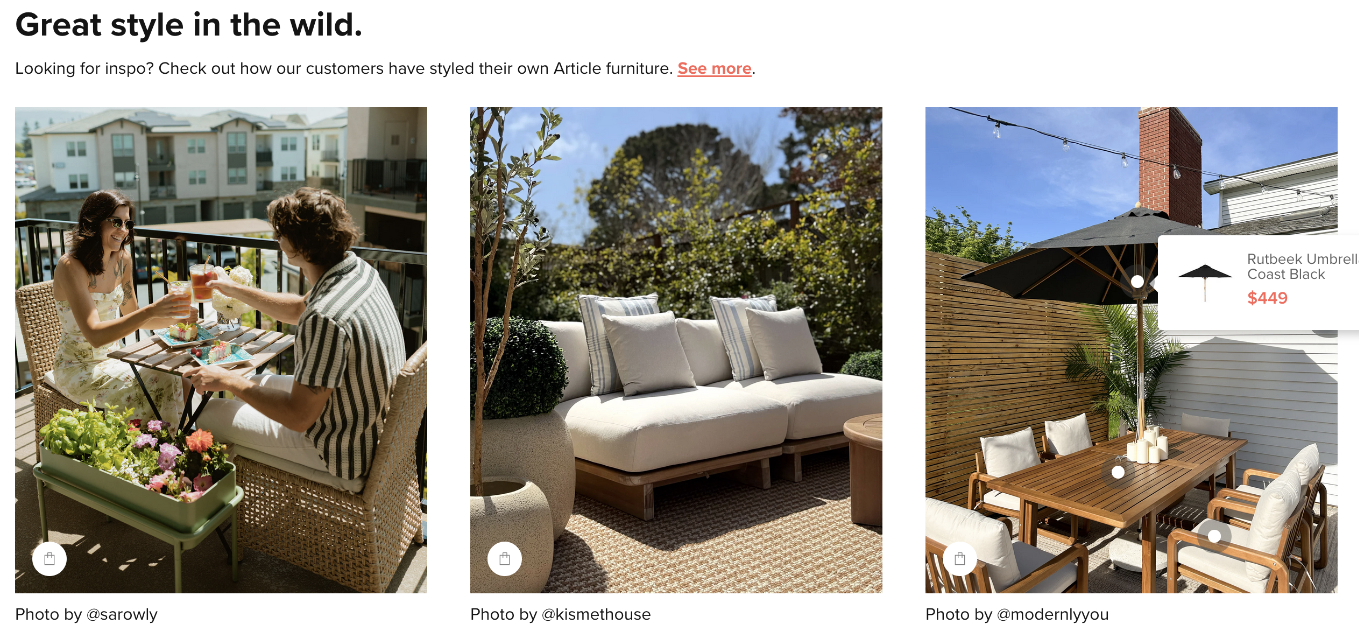Viewport: 1371px width, 631px height.
Task: Open the shopping bag icon on @modernlyyou photo
Action: tap(960, 559)
